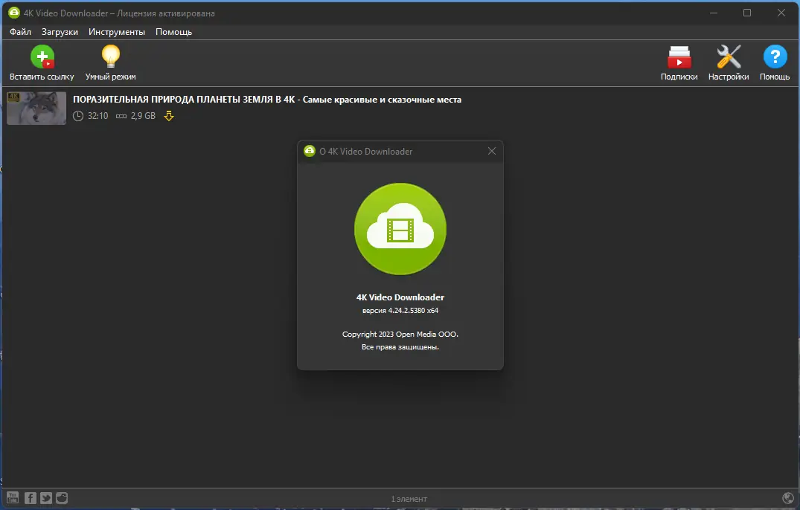Click the 1 элемент status text
800x510 pixels.
point(409,499)
